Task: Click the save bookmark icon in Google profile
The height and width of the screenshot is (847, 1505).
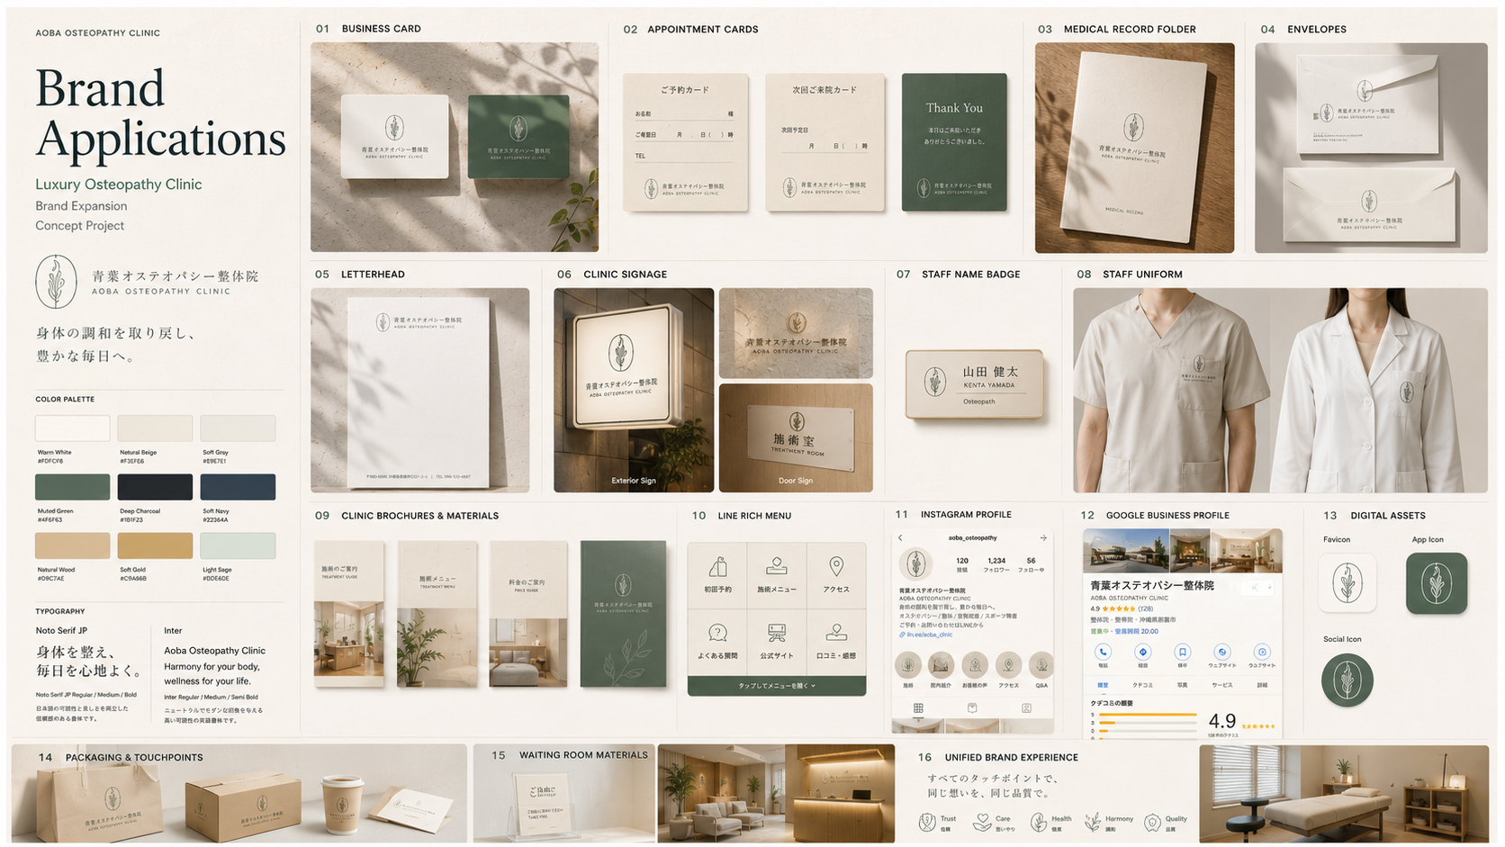Action: point(1183,652)
